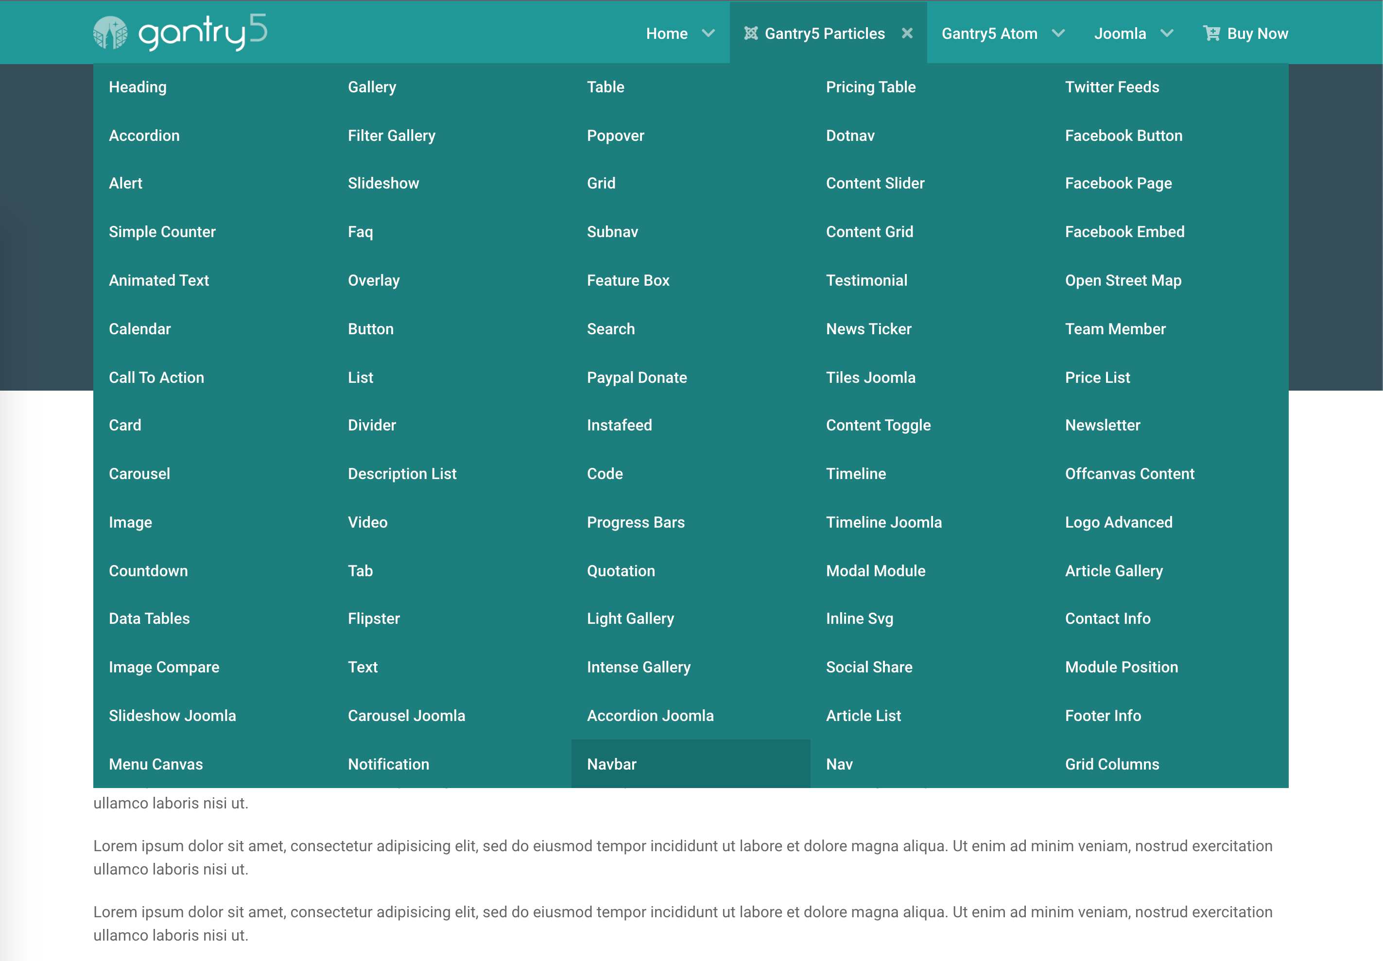The height and width of the screenshot is (961, 1383).
Task: Open the Pricing Table particle link
Action: coord(870,86)
